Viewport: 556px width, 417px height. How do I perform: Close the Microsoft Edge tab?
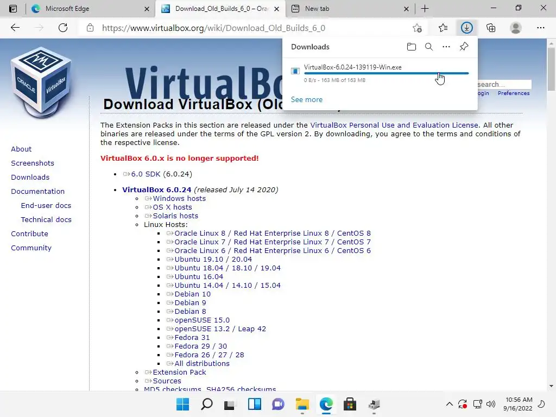pos(147,9)
